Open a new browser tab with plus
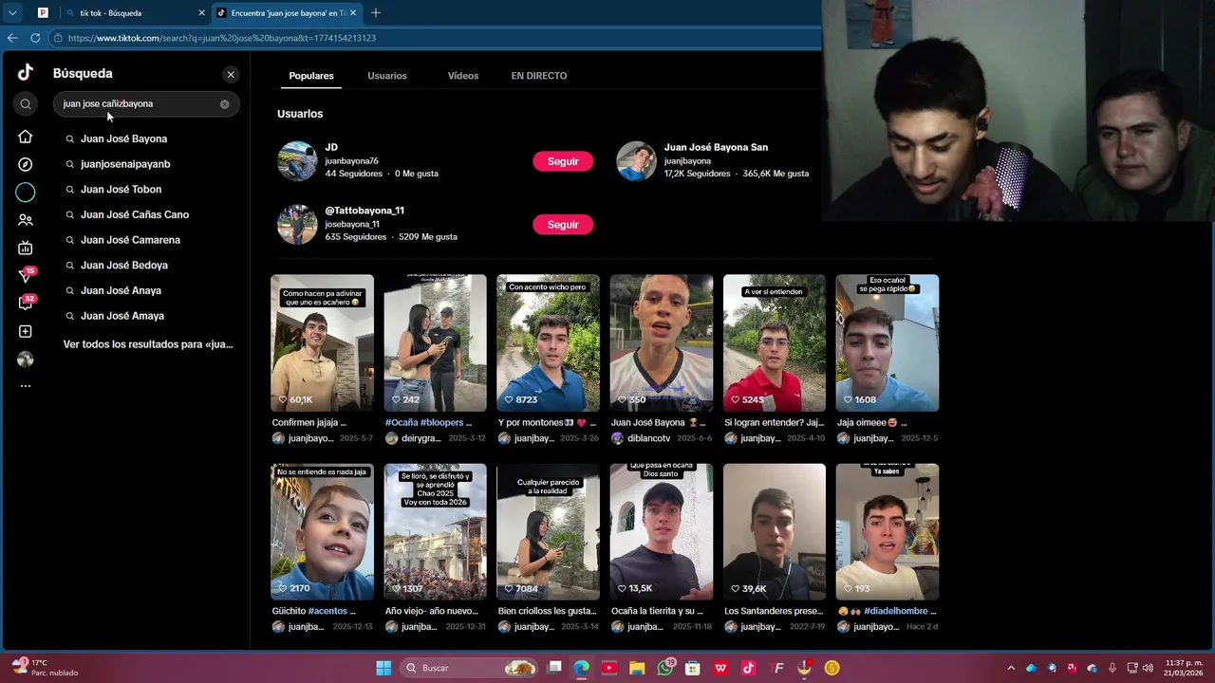 (x=376, y=13)
